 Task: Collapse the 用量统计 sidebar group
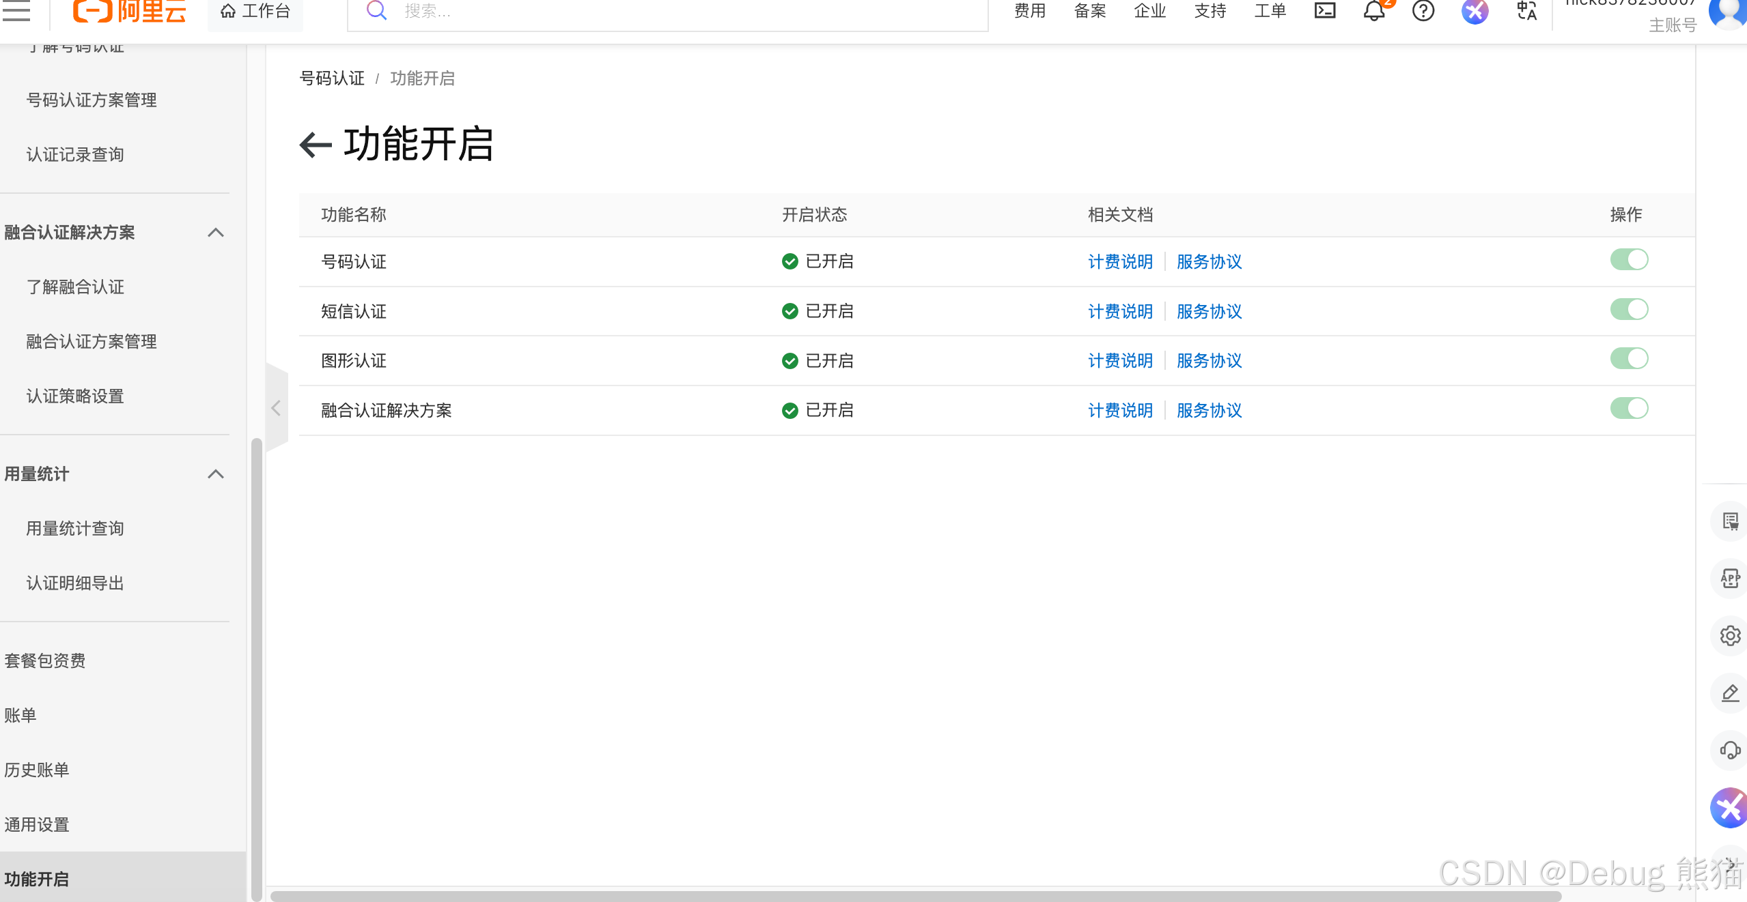[215, 474]
